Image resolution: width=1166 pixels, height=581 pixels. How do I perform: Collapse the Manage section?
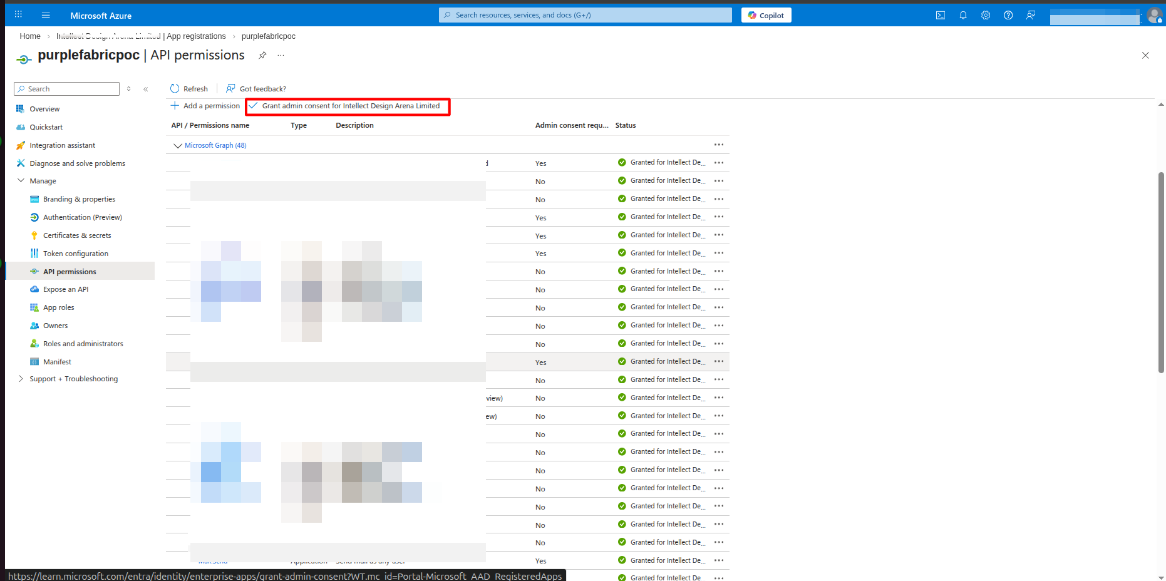pyautogui.click(x=21, y=181)
